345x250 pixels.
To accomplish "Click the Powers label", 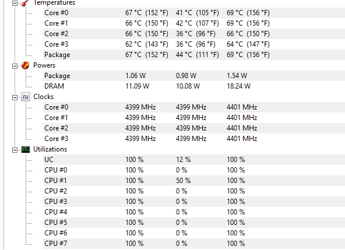I will [x=44, y=65].
